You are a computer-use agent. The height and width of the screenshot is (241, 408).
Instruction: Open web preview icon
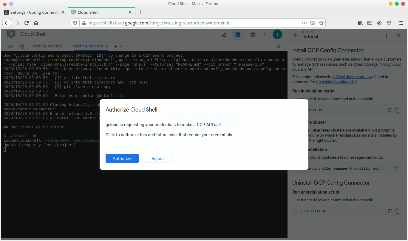click(253, 35)
